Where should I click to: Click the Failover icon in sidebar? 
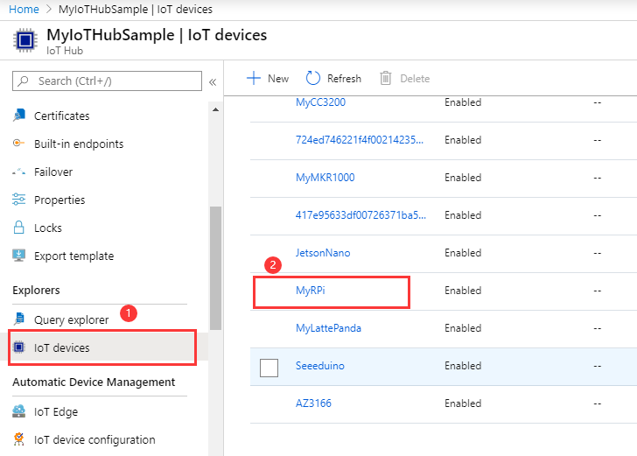pos(18,172)
